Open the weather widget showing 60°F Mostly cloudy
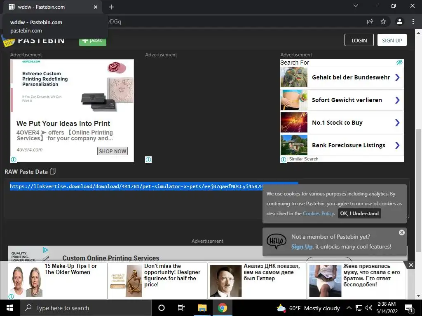Screen dimensions: 422x316 tap(308, 308)
